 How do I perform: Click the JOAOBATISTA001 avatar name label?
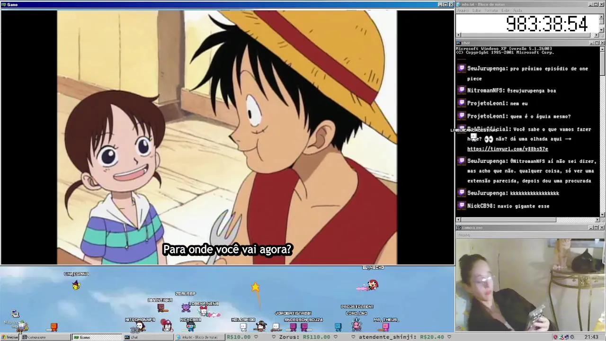coord(293,314)
